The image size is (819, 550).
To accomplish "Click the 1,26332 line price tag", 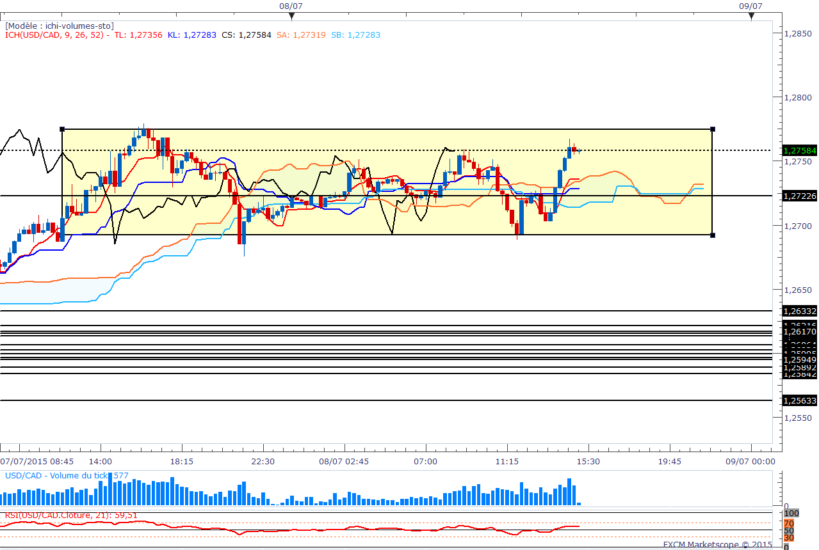I will (799, 311).
